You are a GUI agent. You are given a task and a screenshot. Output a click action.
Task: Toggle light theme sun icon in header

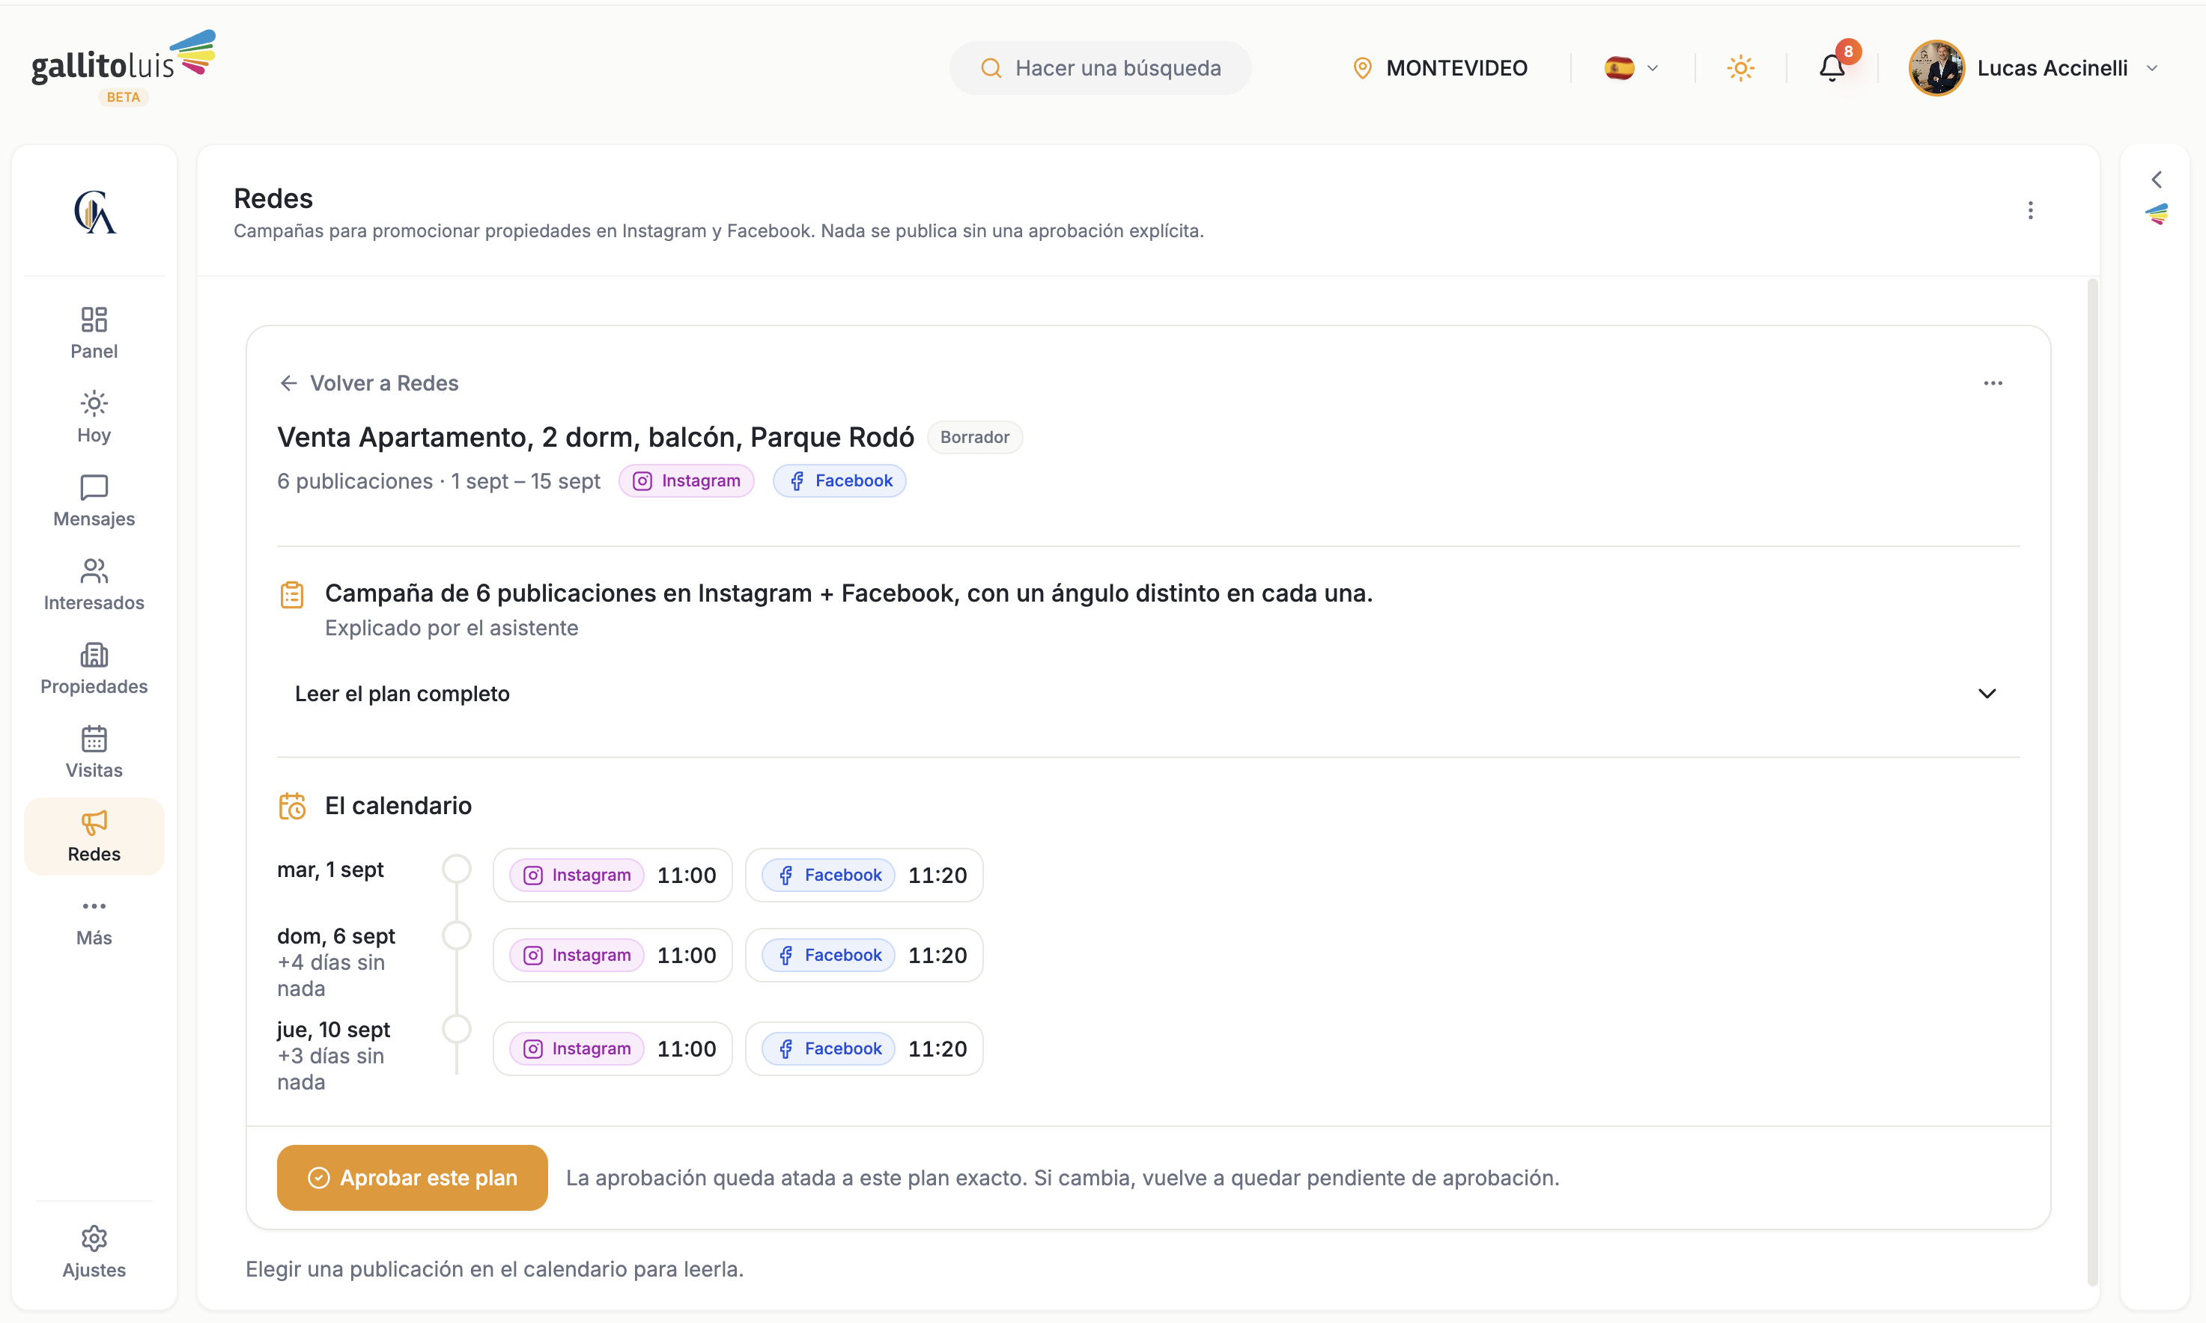1740,68
